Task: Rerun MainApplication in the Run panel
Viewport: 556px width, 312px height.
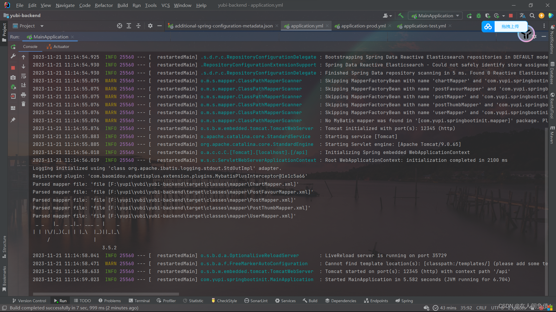Action: click(x=13, y=47)
